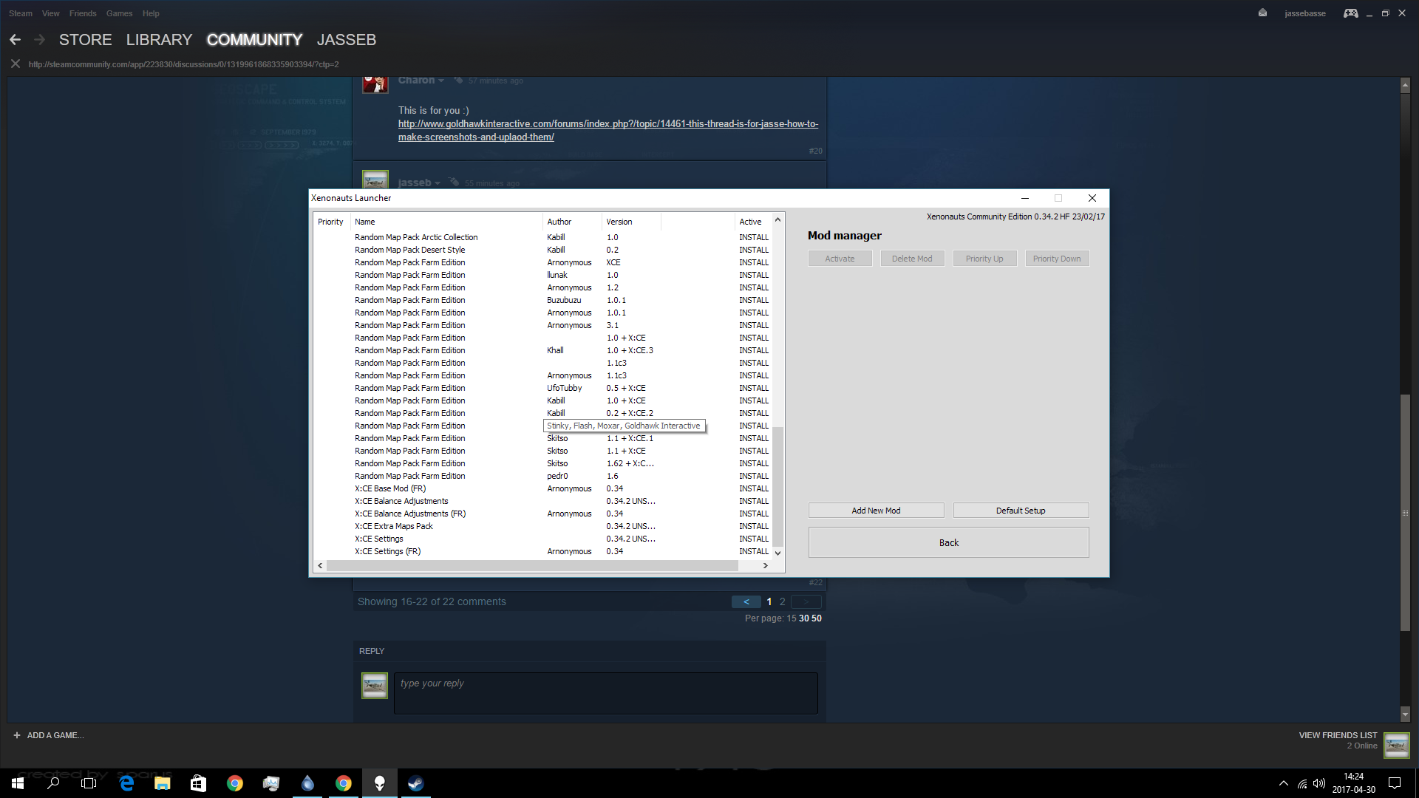Open Steam menu in menu bar

[21, 13]
